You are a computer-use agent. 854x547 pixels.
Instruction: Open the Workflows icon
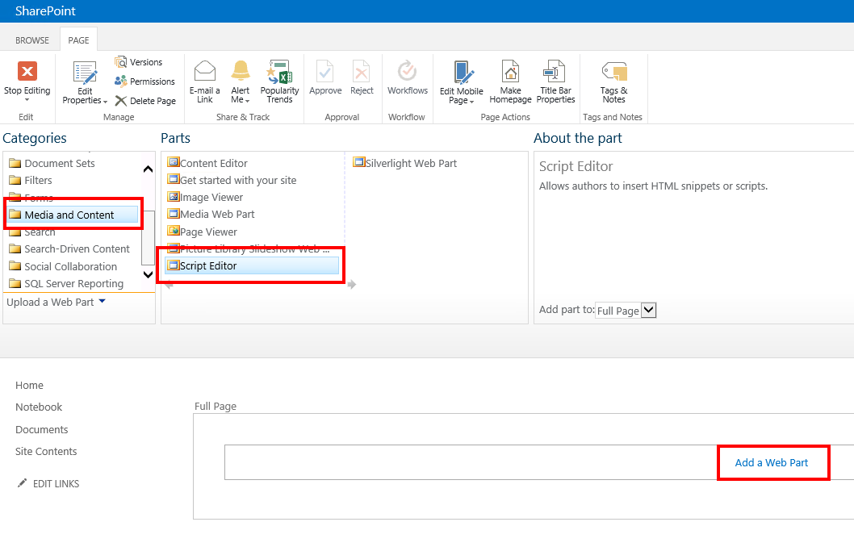pyautogui.click(x=408, y=71)
